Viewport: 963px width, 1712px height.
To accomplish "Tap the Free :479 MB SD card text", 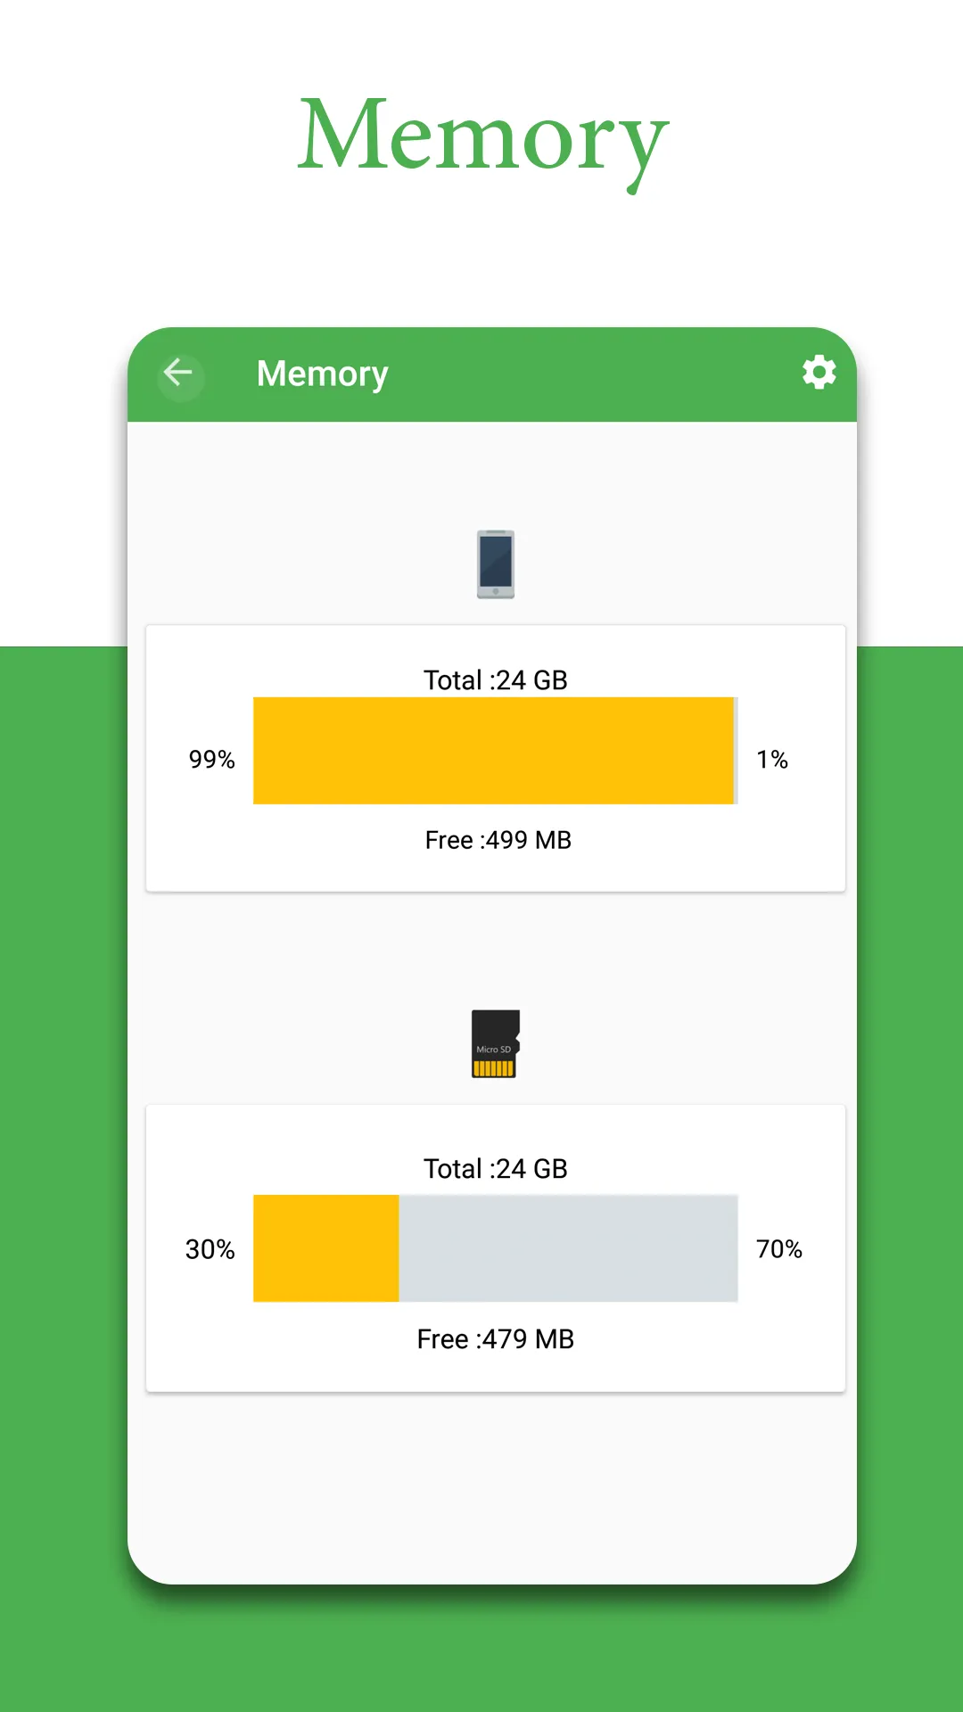I will (x=497, y=1337).
